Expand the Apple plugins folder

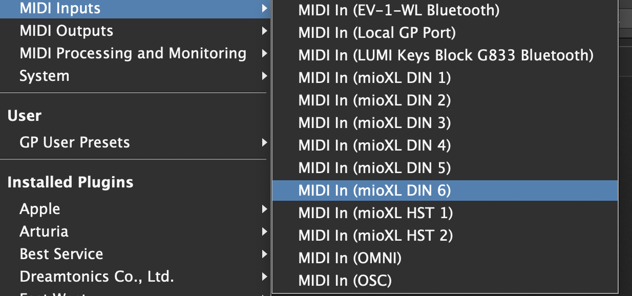click(x=40, y=209)
